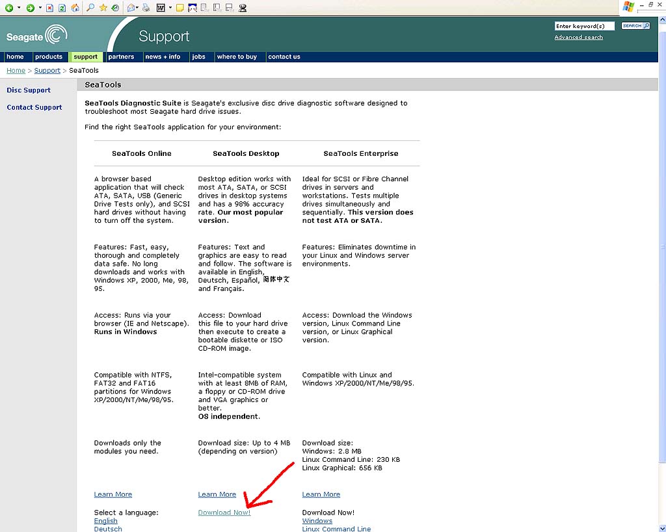This screenshot has width=666, height=532.
Task: Open the news + info navigation tab
Action: coord(163,57)
